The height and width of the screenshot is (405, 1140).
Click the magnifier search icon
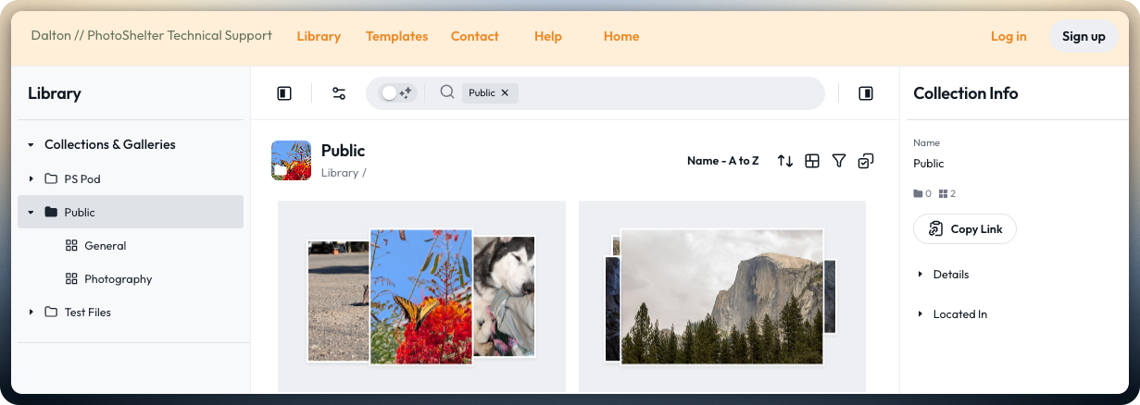(447, 92)
